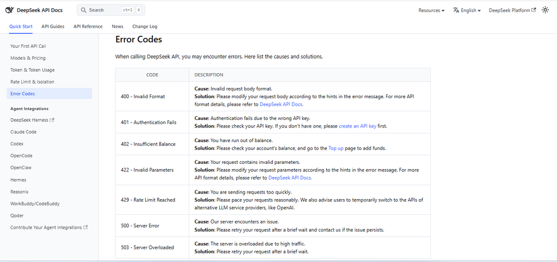Open Reasonix integration page
The height and width of the screenshot is (262, 557).
(x=19, y=191)
